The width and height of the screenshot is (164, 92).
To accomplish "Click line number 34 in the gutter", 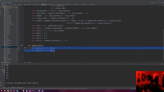I will [x=19, y=48].
